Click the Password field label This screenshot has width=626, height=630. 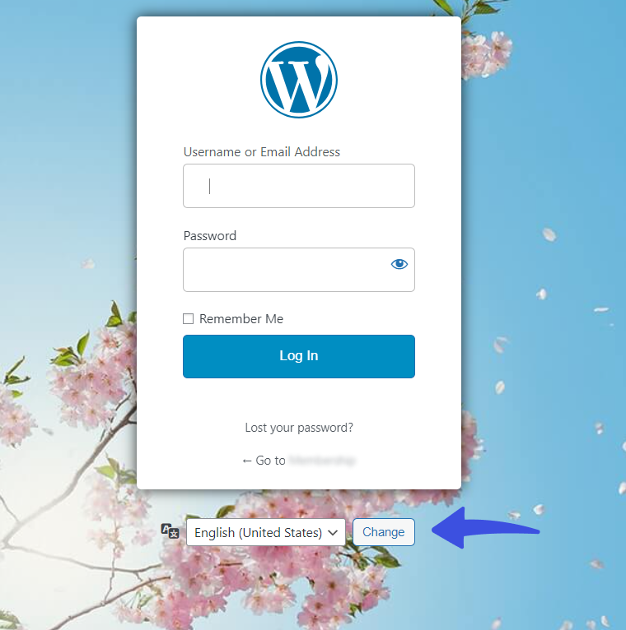pos(209,235)
